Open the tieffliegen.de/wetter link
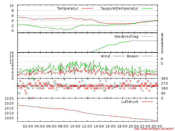The height and width of the screenshot is (131, 175). click(x=154, y=129)
